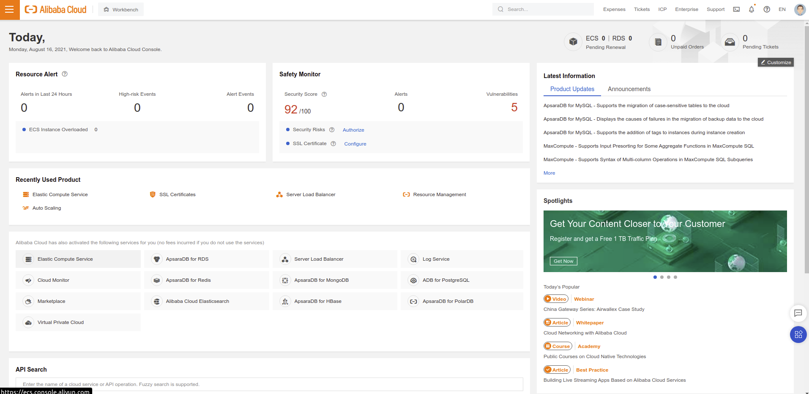Viewport: 809px width, 394px height.
Task: Click the Configure link
Action: tap(355, 144)
